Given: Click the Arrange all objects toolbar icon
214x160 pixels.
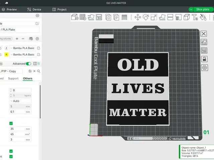Looking at the screenshot, I should (x=99, y=17).
